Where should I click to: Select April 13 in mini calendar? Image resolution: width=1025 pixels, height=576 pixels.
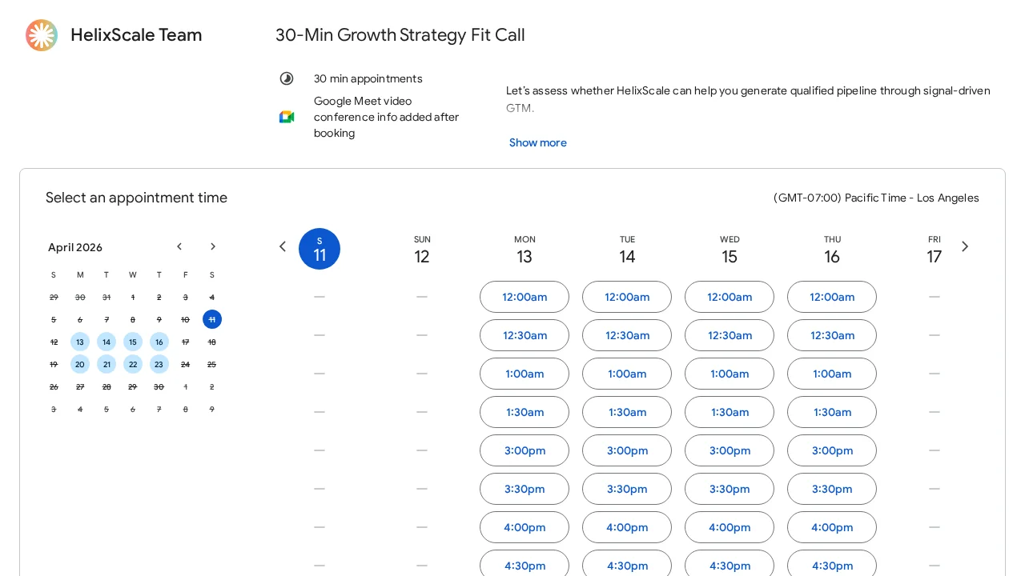[80, 342]
